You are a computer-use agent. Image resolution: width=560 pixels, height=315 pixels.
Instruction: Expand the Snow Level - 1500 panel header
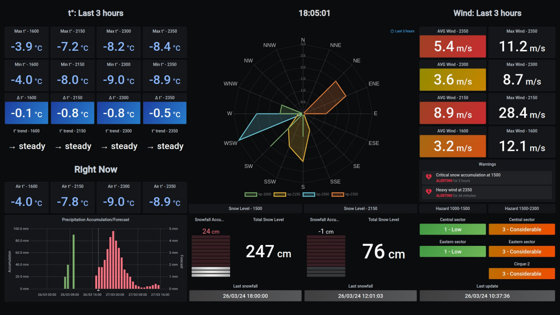pos(245,209)
